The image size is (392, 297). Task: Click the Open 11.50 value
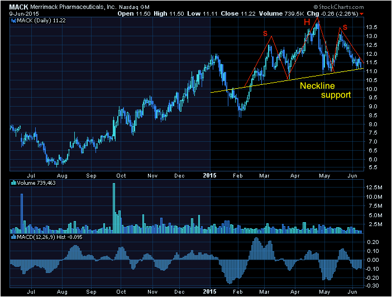[134, 14]
